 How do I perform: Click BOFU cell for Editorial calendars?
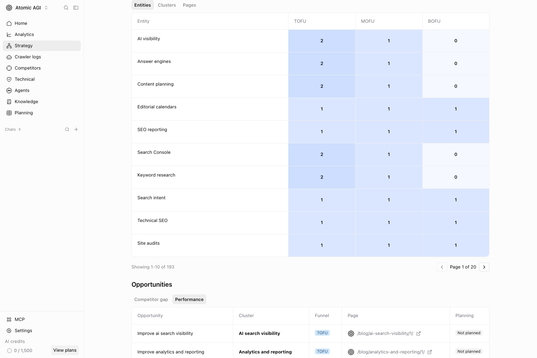coord(456,109)
